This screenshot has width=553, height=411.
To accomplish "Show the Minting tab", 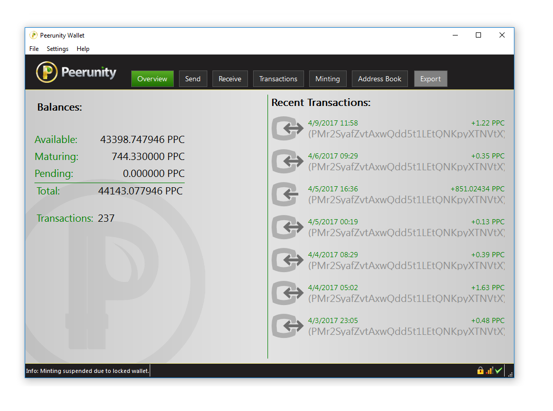I will pyautogui.click(x=328, y=79).
